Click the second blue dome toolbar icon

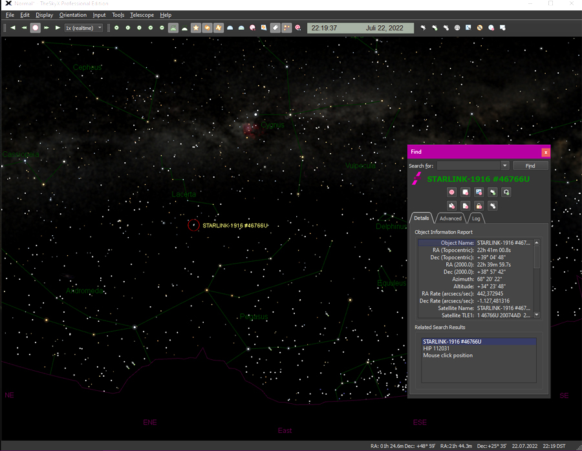[241, 28]
